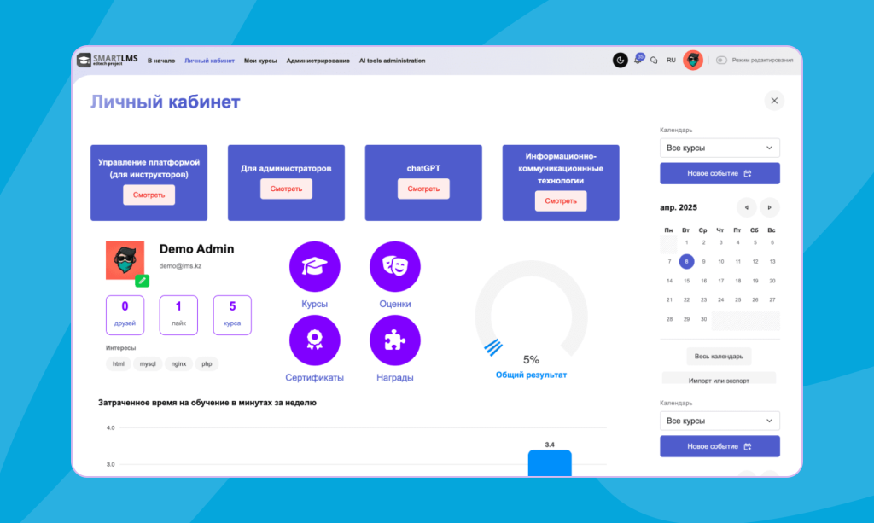Open notifications bell icon
This screenshot has height=523, width=874.
638,60
